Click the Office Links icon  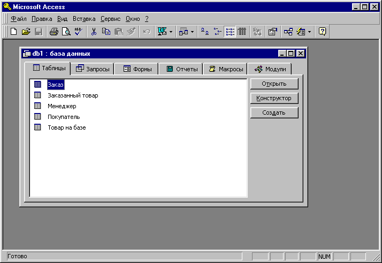click(x=162, y=32)
